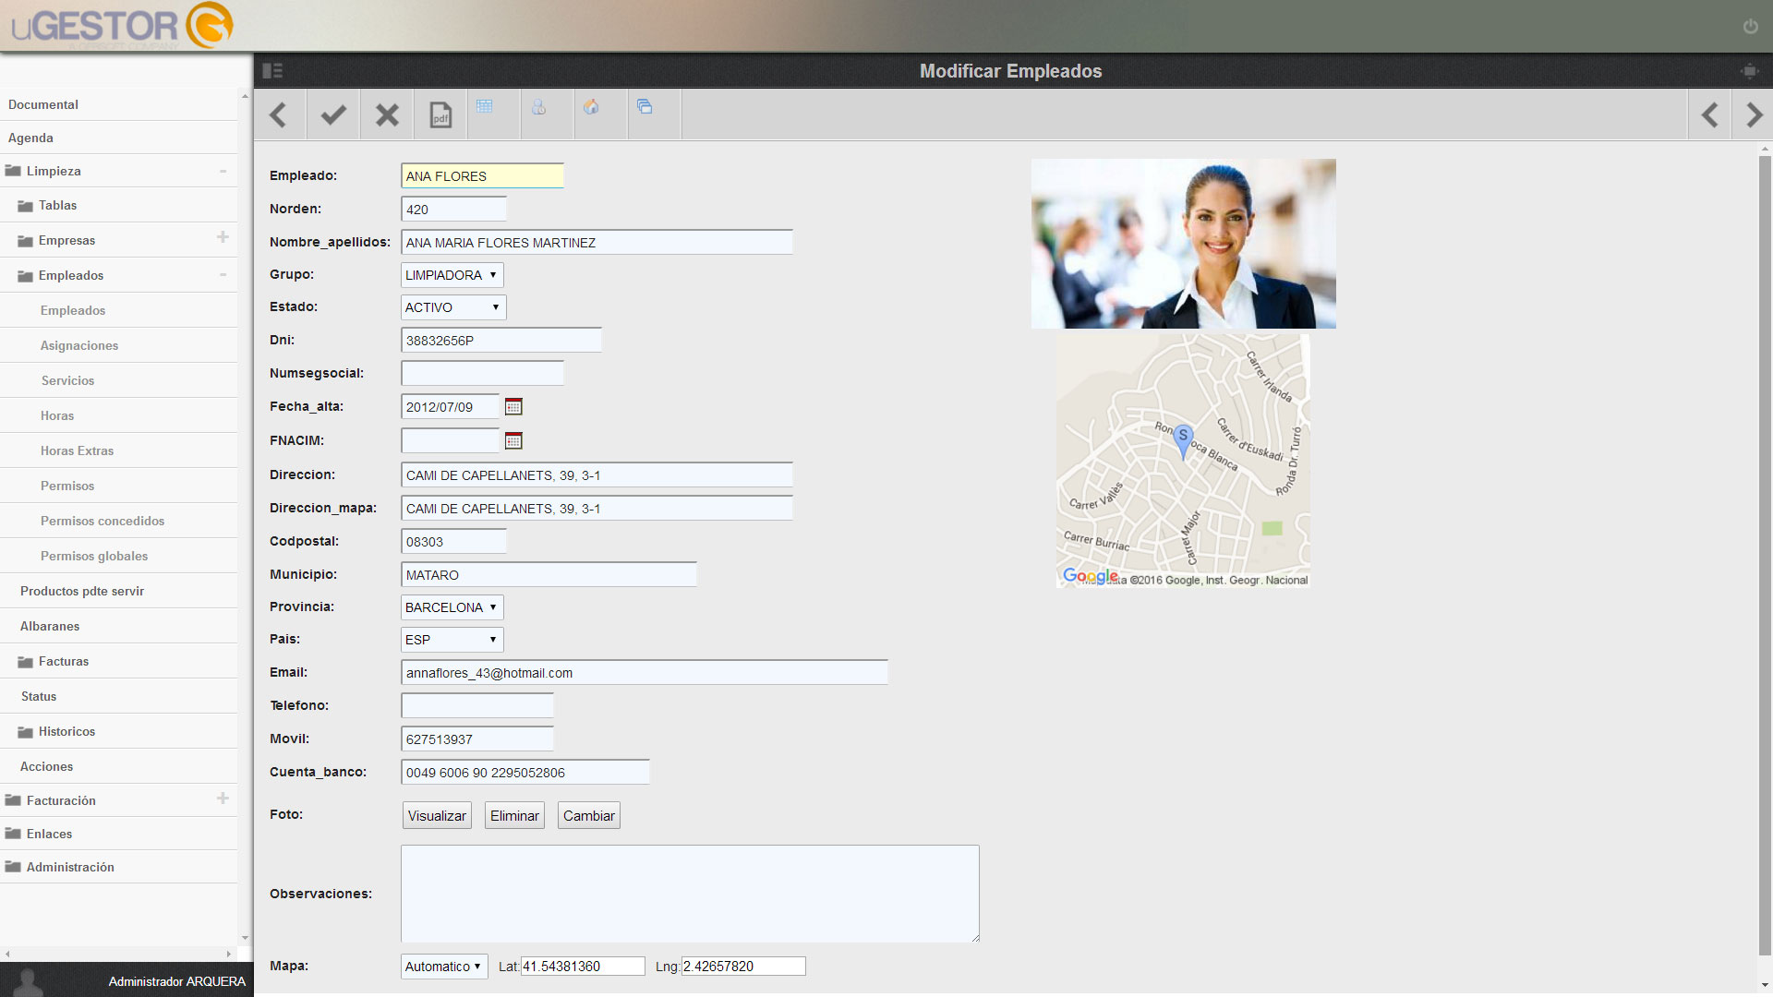Open Documental in the sidebar

43,104
